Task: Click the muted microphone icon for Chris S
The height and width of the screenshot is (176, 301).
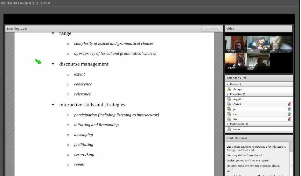Action: (289, 104)
